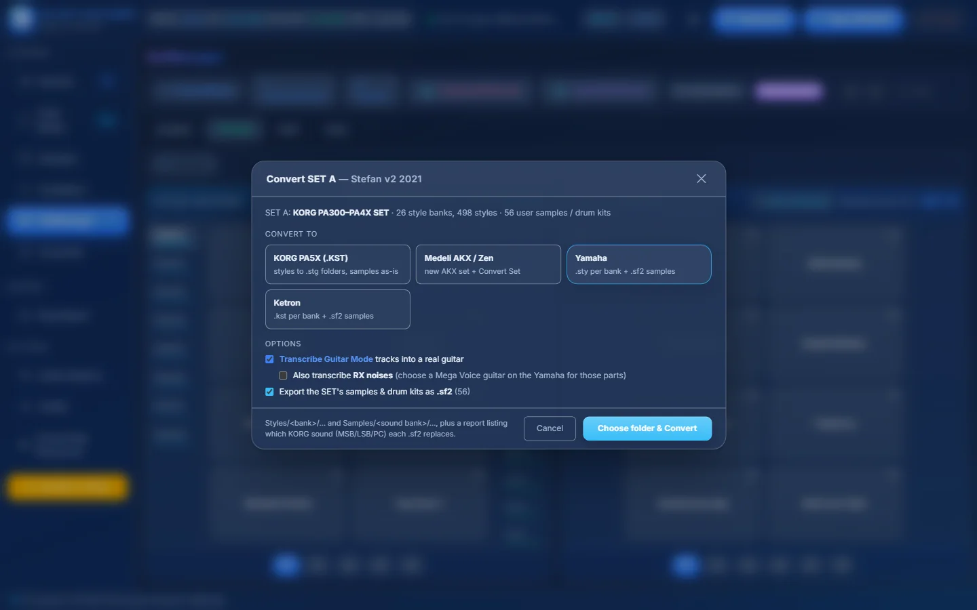Viewport: 977px width, 610px height.
Task: Close the Convert SET A dialog
Action: (701, 179)
